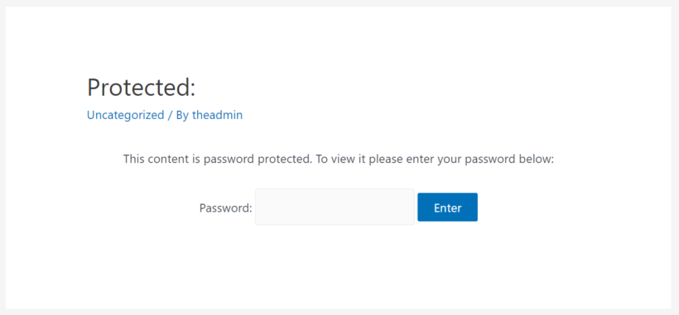Image resolution: width=679 pixels, height=315 pixels.
Task: Click the word "Protected" in the title
Action: 138,88
